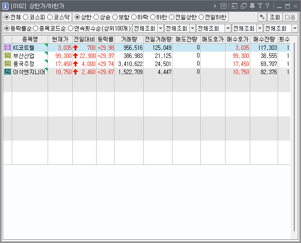Open the first 전체조회 dropdown

(x=148, y=29)
